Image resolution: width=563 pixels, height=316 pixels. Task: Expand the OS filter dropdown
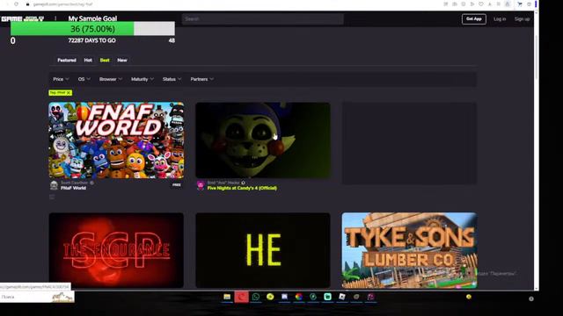coord(84,79)
